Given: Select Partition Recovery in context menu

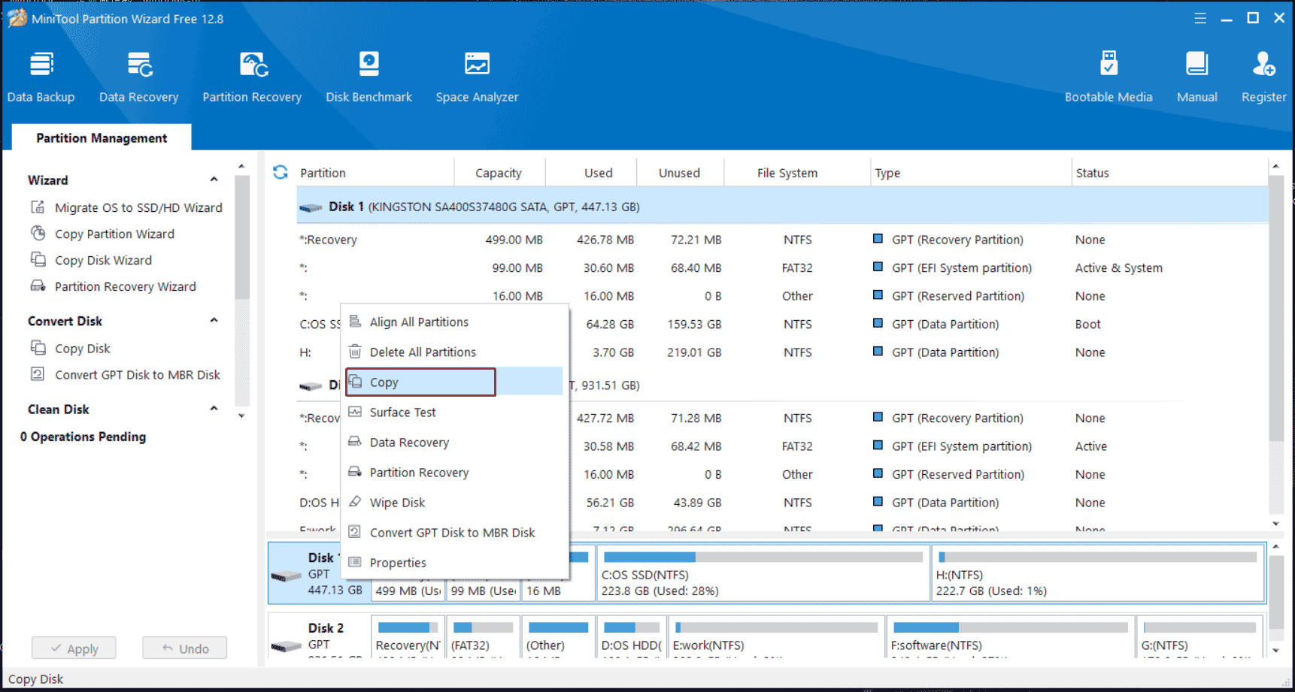Looking at the screenshot, I should click(454, 472).
